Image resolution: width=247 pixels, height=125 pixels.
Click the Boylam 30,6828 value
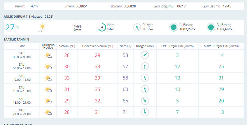(130, 6)
